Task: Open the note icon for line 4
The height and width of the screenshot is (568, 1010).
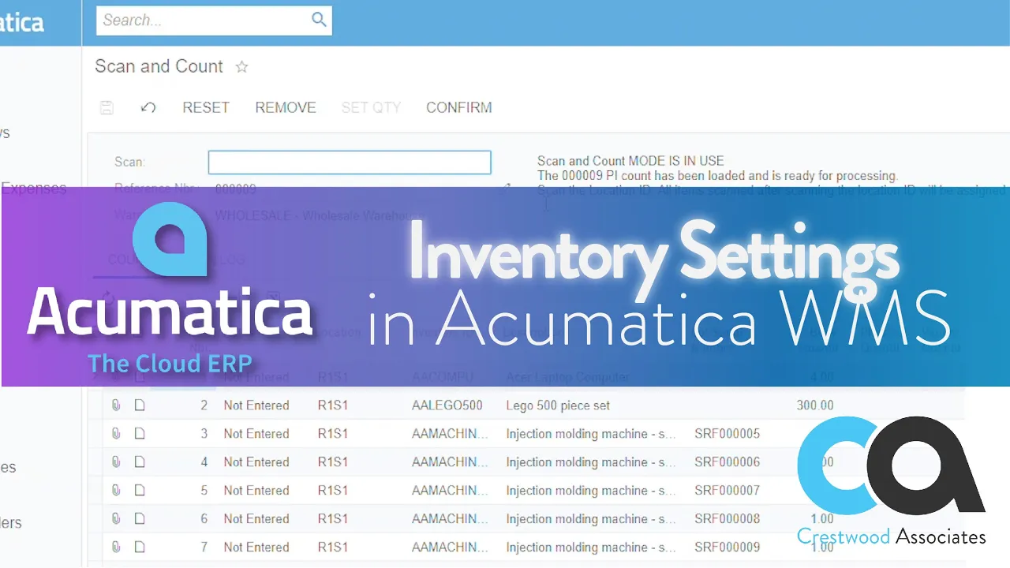Action: click(140, 462)
